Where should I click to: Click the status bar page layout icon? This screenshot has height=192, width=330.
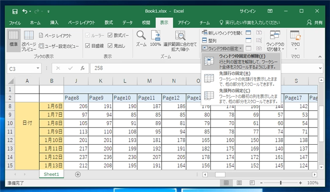tap(239, 183)
